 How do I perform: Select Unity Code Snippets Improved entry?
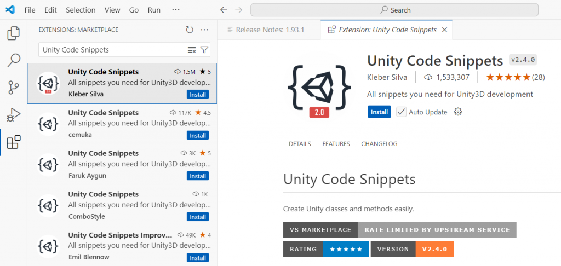point(122,246)
